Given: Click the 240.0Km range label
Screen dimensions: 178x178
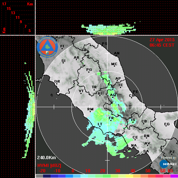Looking at the screenshot, I should tap(46, 158).
